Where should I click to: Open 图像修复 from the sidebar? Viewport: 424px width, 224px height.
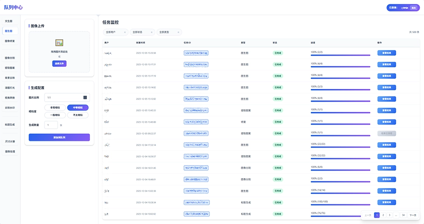point(10,41)
